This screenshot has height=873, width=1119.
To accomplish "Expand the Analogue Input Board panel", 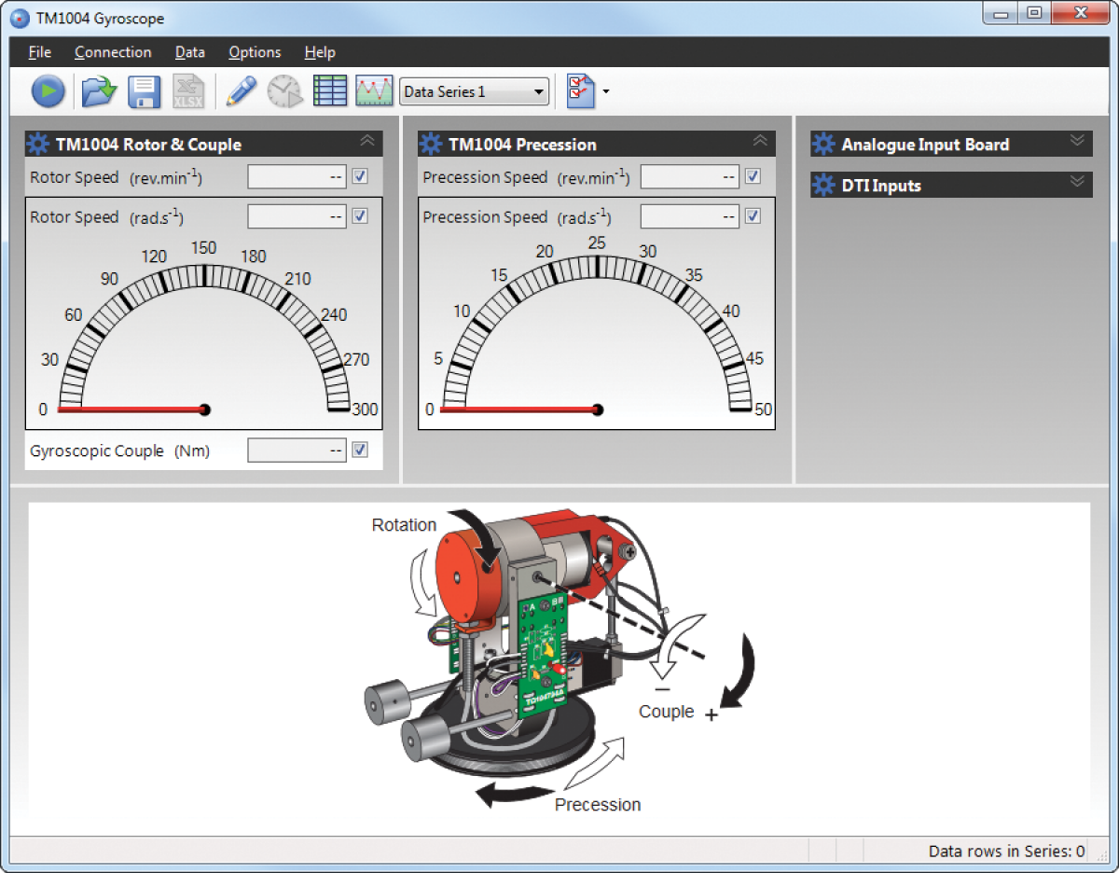I will [x=1077, y=141].
